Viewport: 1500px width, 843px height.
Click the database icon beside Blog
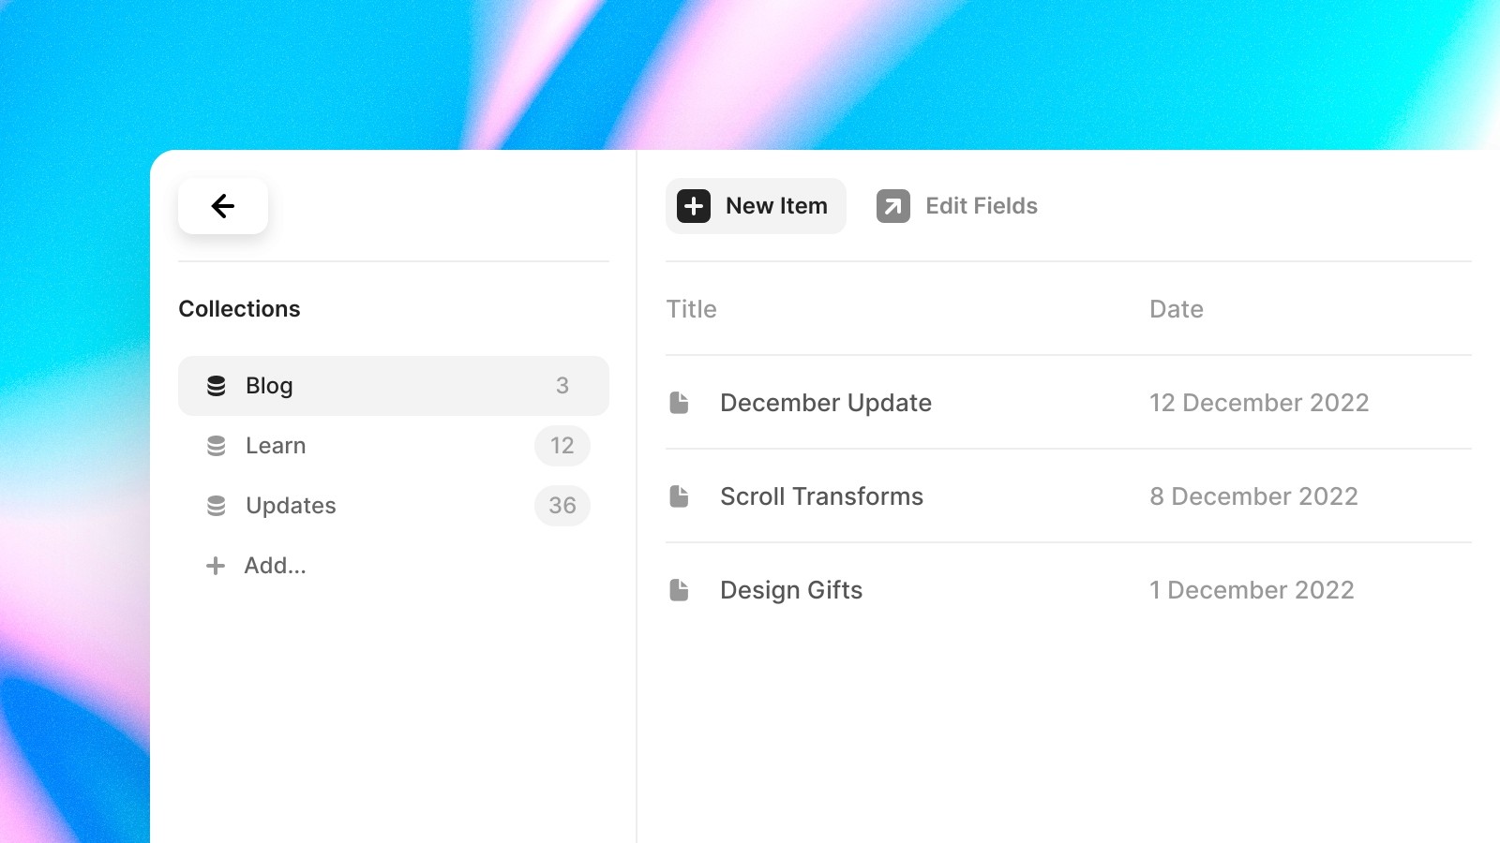pos(217,385)
